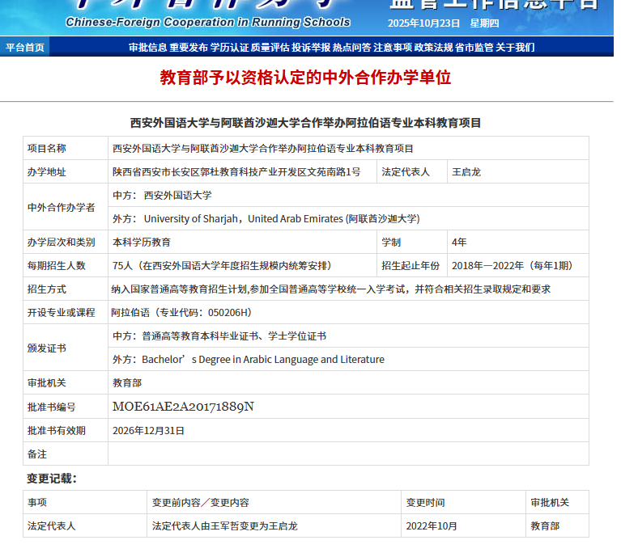621x557 pixels.
Task: Select 质量评估 in the top menu
Action: [x=270, y=47]
